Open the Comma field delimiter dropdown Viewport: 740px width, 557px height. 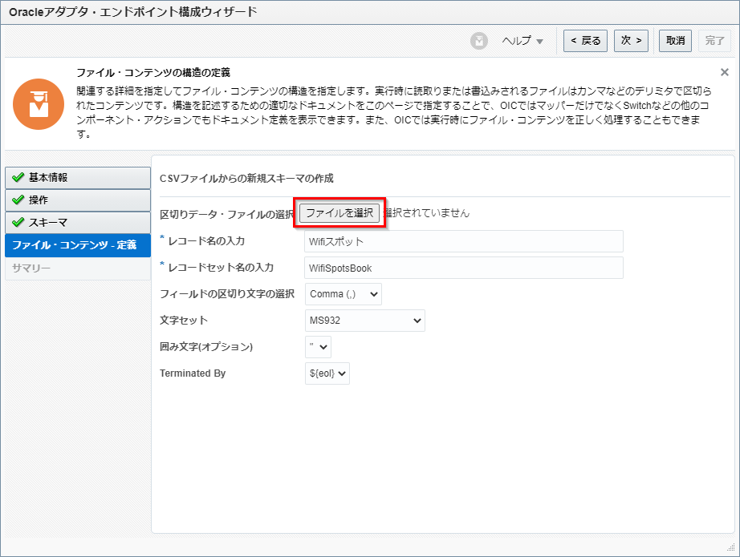[x=344, y=294]
